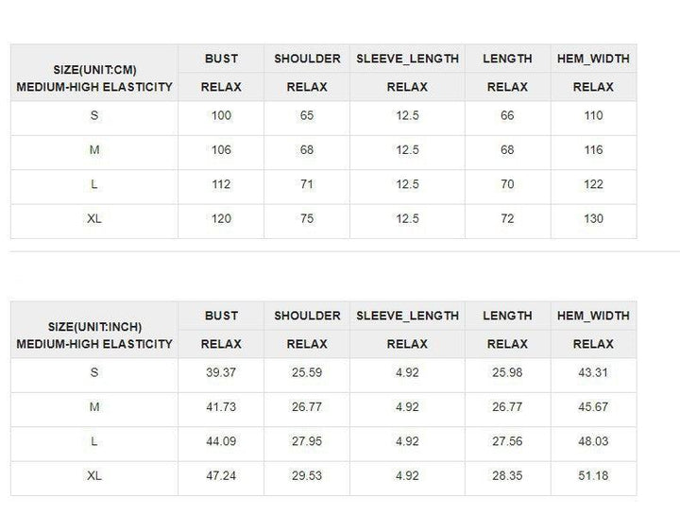Select the XL hem width value 130

(593, 218)
